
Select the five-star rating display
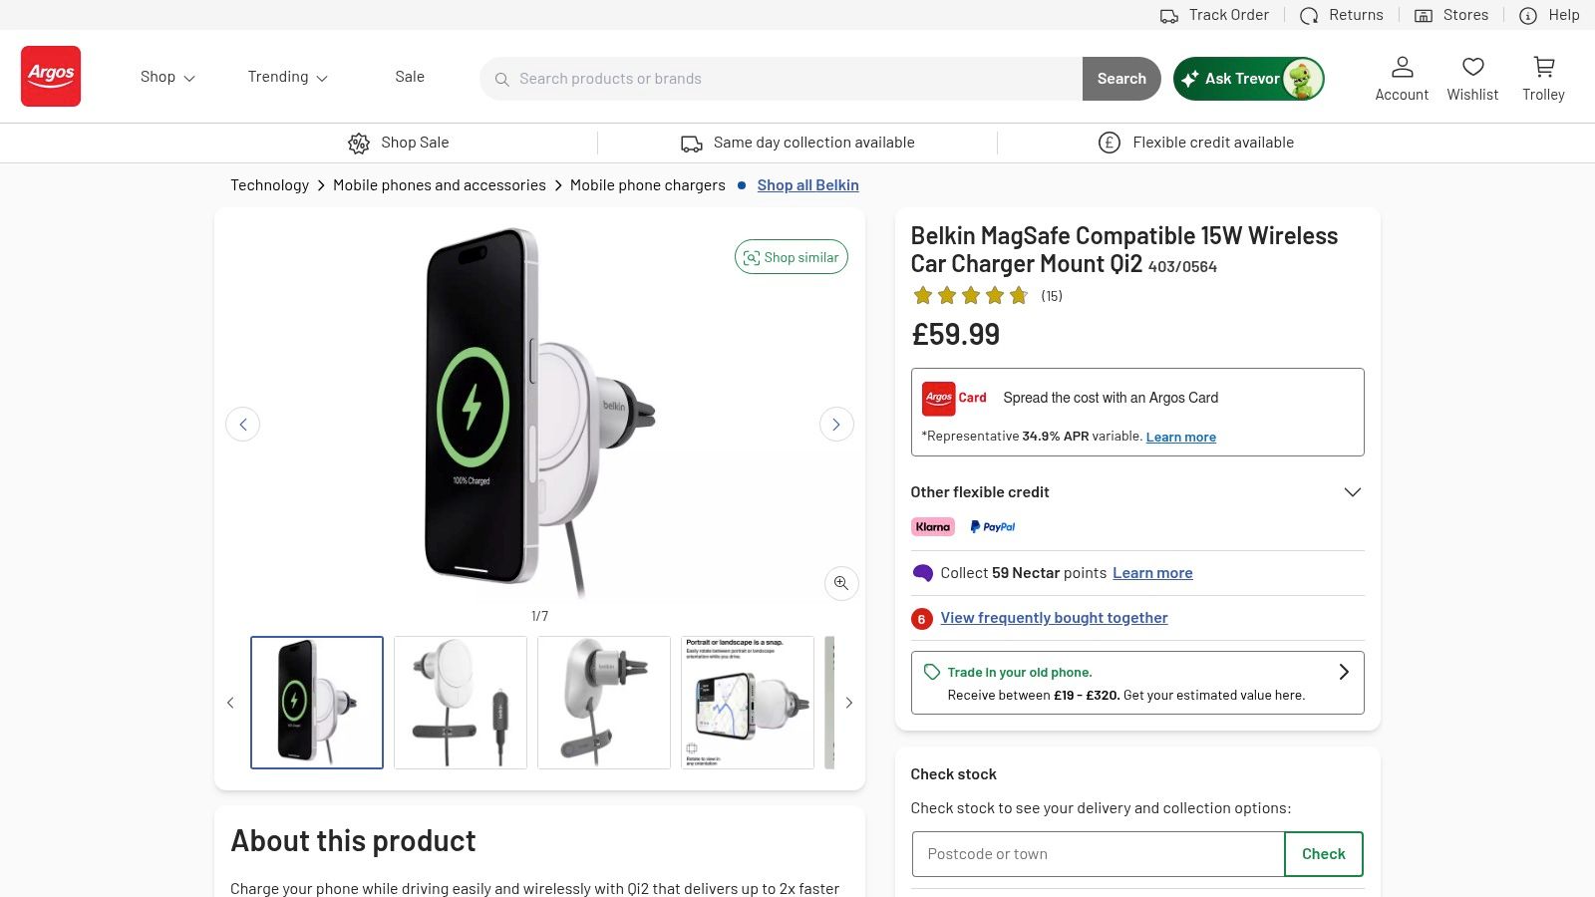coord(970,295)
